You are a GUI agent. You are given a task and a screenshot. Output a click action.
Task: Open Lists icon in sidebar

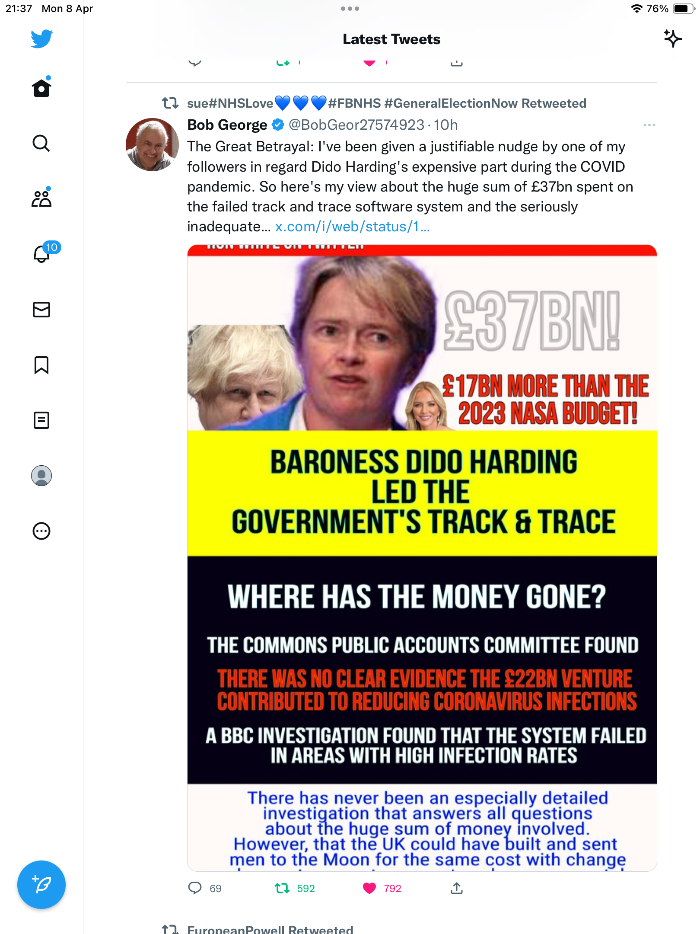41,420
